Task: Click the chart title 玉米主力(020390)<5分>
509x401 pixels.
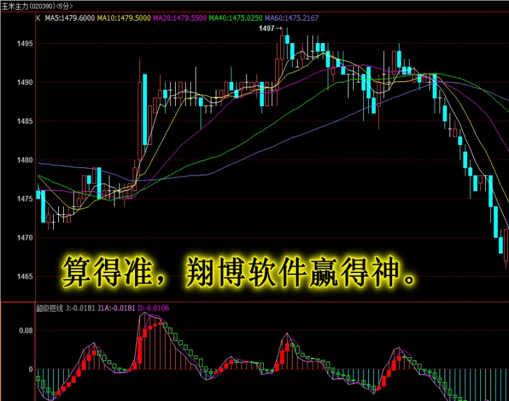Action: click(37, 6)
